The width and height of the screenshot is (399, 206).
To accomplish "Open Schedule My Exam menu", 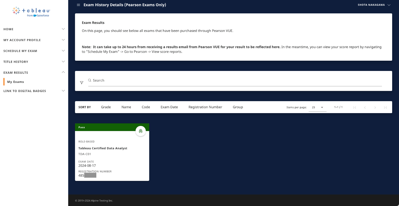I will coord(34,51).
